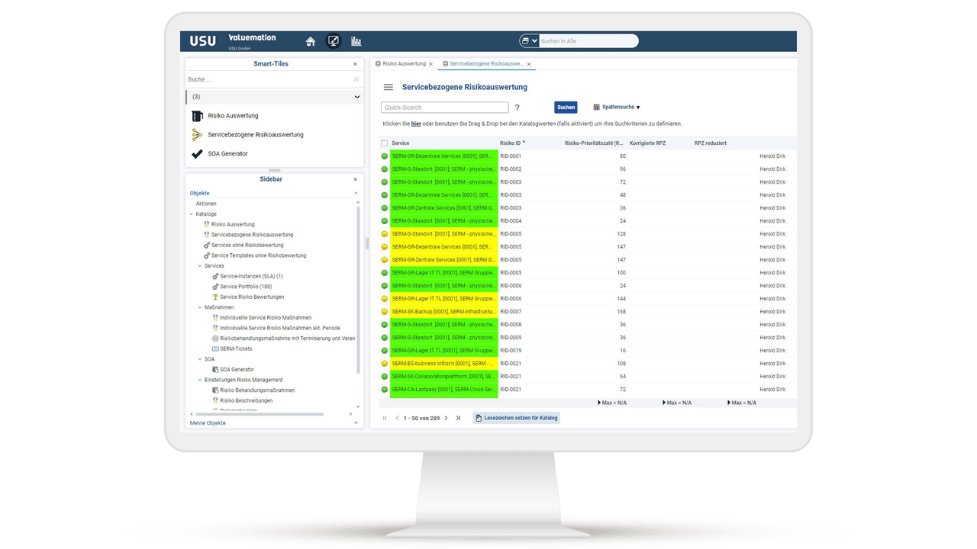Collapse the SOA tree node

tap(200, 359)
